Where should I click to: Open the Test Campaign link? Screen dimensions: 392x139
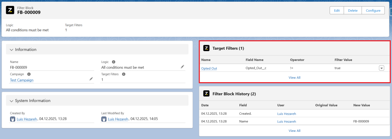(22, 80)
